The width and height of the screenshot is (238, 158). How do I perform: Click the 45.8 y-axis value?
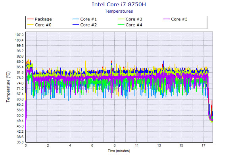coord(20,126)
